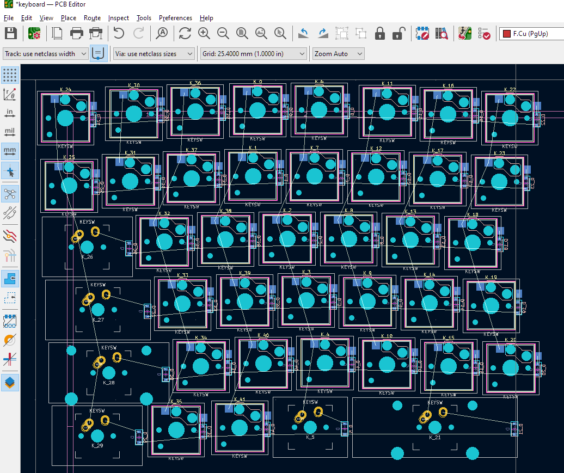This screenshot has width=564, height=473.
Task: Click the red F.Cu color swatch
Action: point(507,34)
